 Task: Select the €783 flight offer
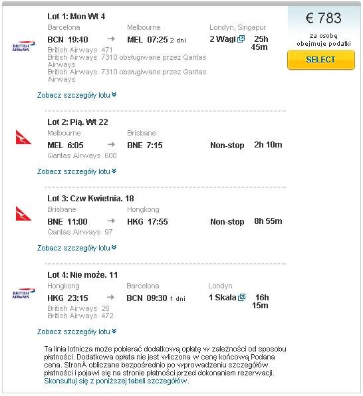pos(321,60)
